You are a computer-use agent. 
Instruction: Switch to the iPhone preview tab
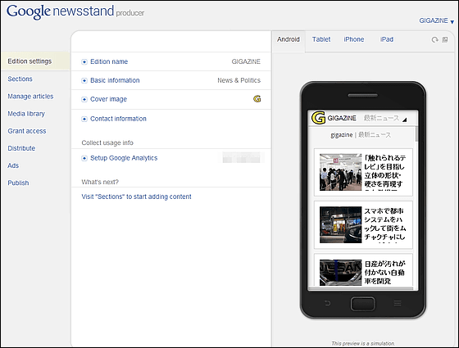(x=354, y=39)
